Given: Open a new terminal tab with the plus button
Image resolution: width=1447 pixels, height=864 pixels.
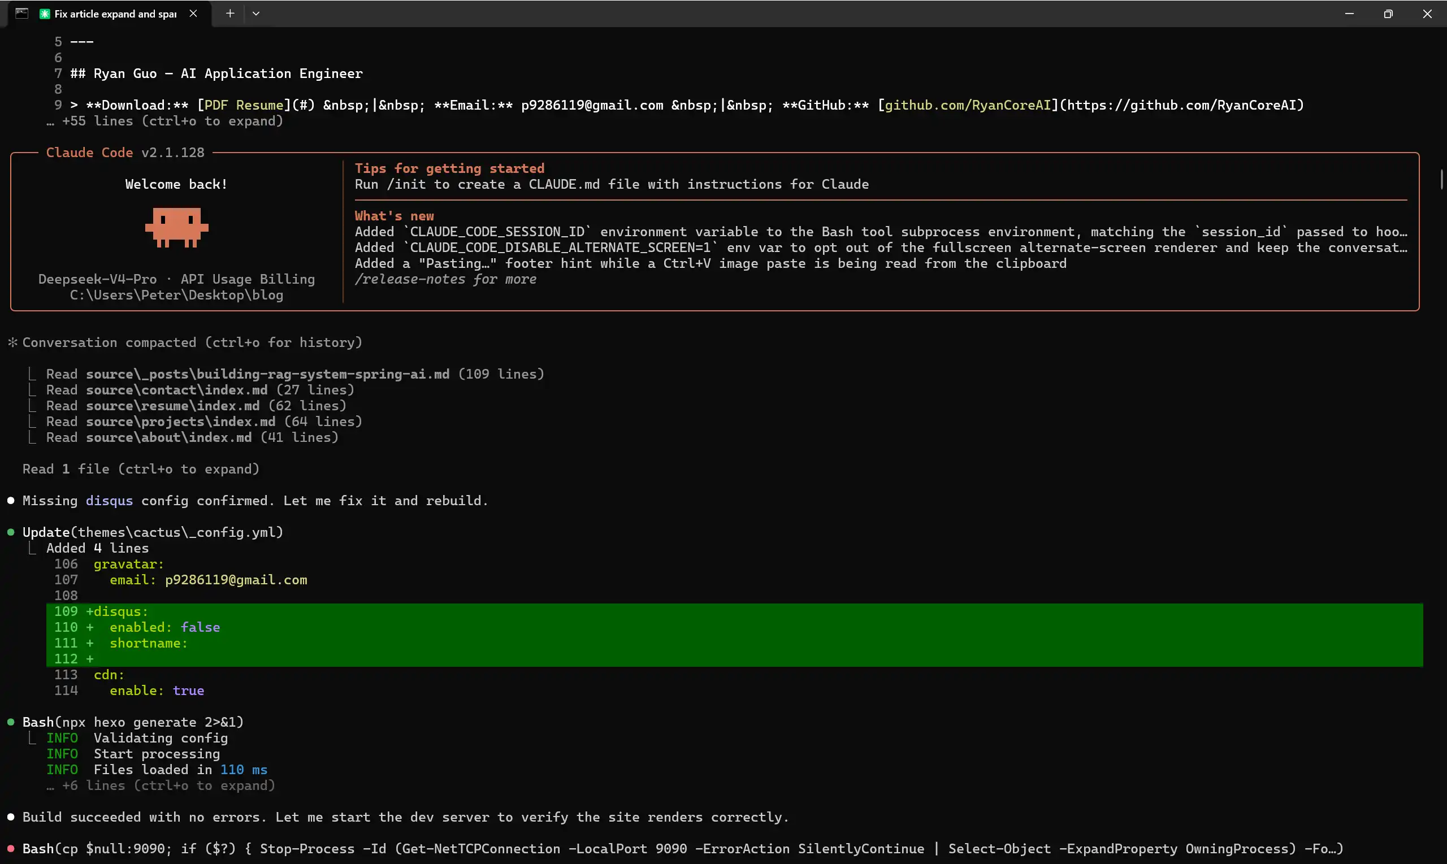Looking at the screenshot, I should click(230, 14).
